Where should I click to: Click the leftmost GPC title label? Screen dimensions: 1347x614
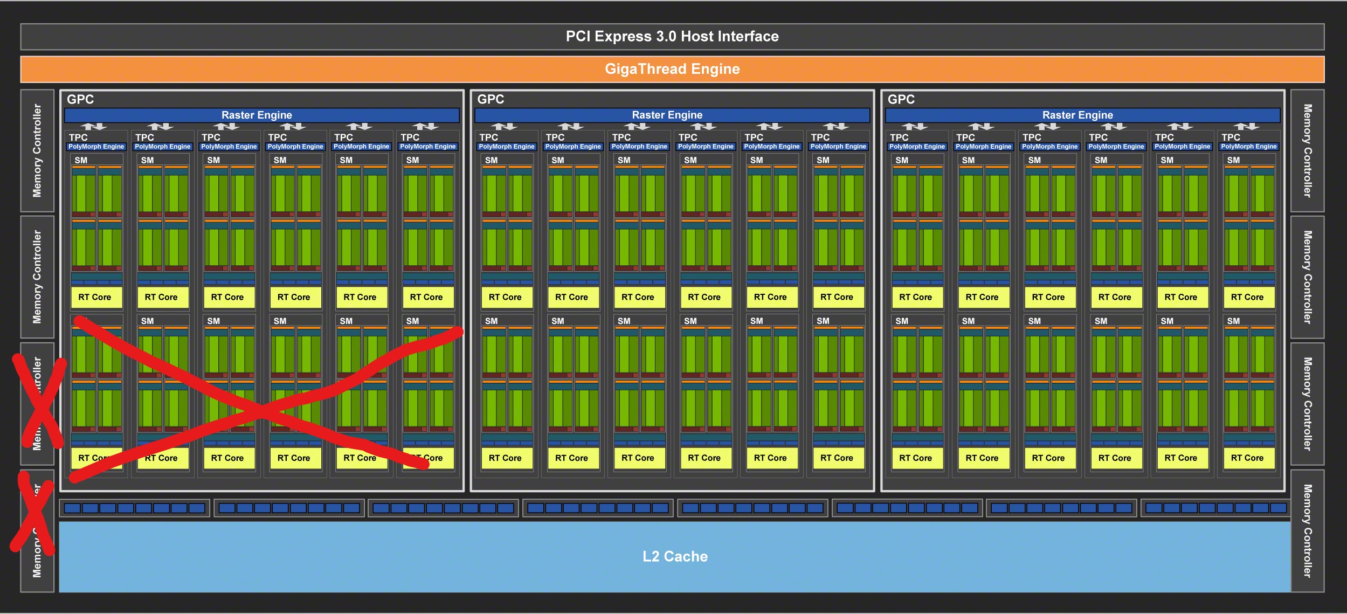[80, 99]
